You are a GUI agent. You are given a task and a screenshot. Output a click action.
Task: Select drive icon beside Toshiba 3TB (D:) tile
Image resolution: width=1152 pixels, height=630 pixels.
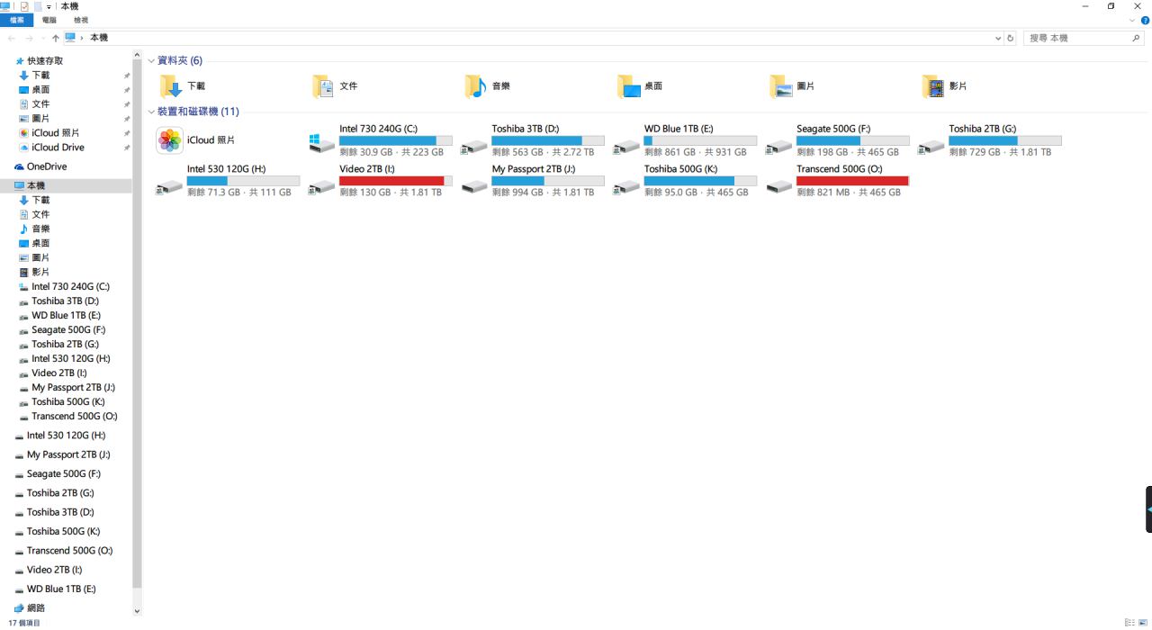coord(474,146)
